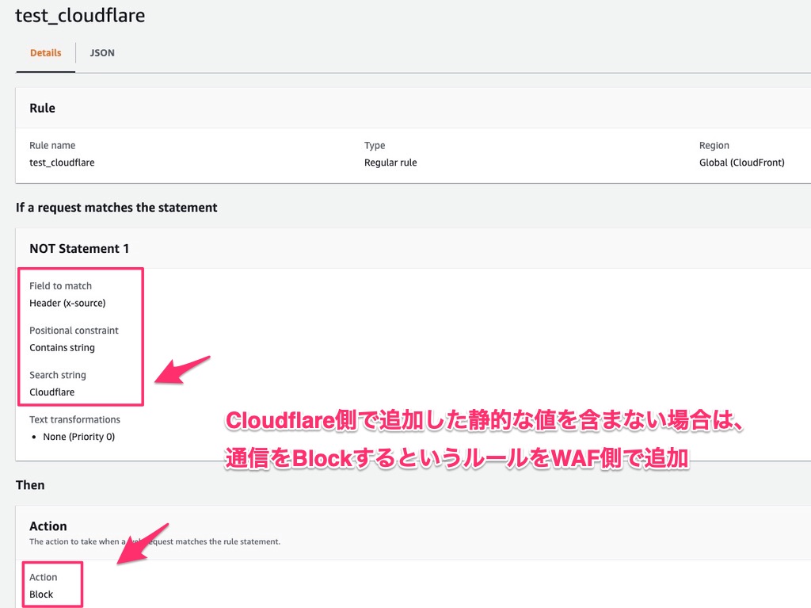Click the Action section header
Screen dimensions: 811x608
[x=48, y=526]
